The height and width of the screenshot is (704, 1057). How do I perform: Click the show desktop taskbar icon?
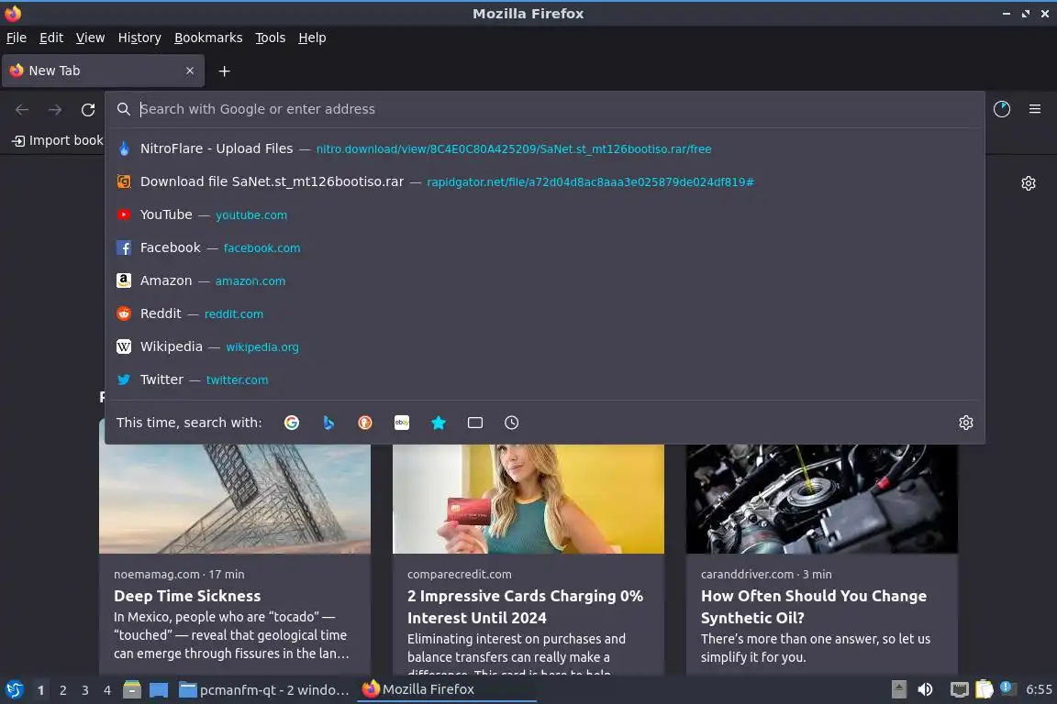click(x=159, y=690)
